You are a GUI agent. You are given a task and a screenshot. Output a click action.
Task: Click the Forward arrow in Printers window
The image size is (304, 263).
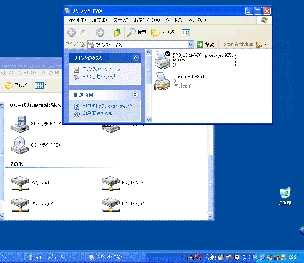click(x=100, y=32)
